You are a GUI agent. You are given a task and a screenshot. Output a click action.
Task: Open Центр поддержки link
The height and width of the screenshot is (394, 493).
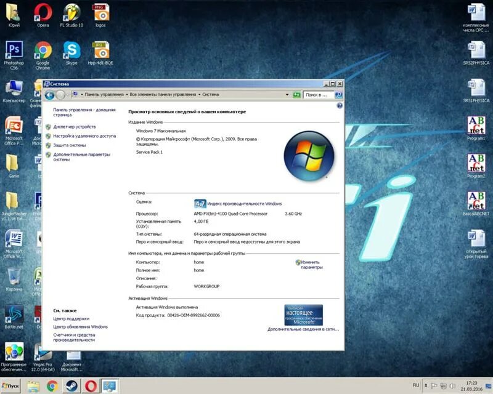coord(71,319)
